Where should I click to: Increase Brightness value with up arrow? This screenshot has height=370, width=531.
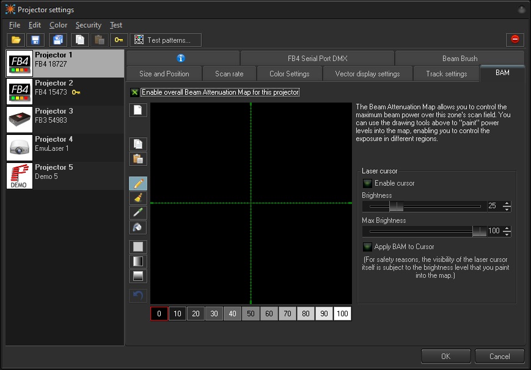pos(507,203)
